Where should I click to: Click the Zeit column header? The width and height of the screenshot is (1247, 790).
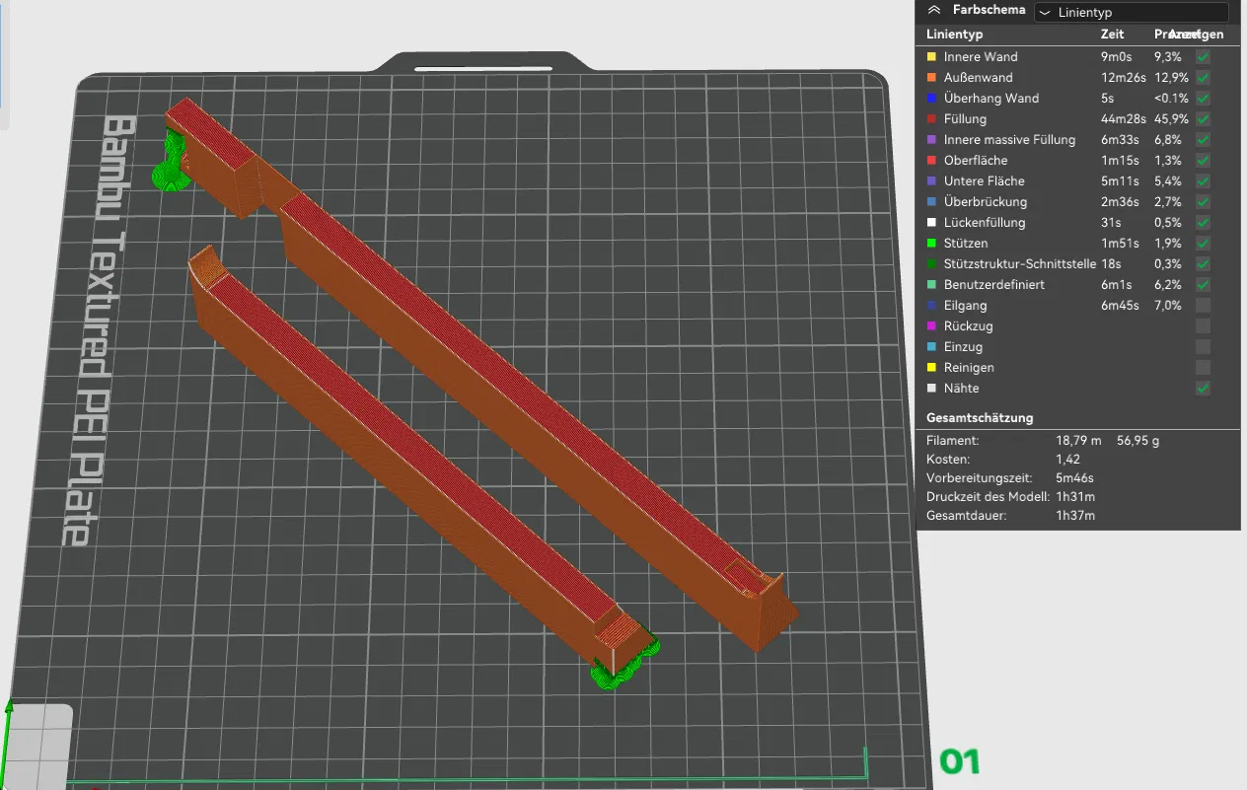pos(1112,35)
